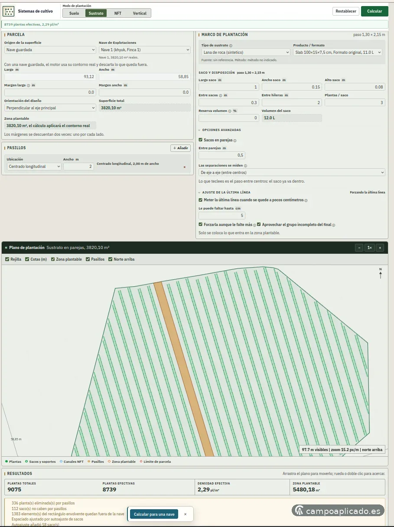This screenshot has width=394, height=527.
Task: Add an aisle with the Añadir button
Action: [x=181, y=148]
